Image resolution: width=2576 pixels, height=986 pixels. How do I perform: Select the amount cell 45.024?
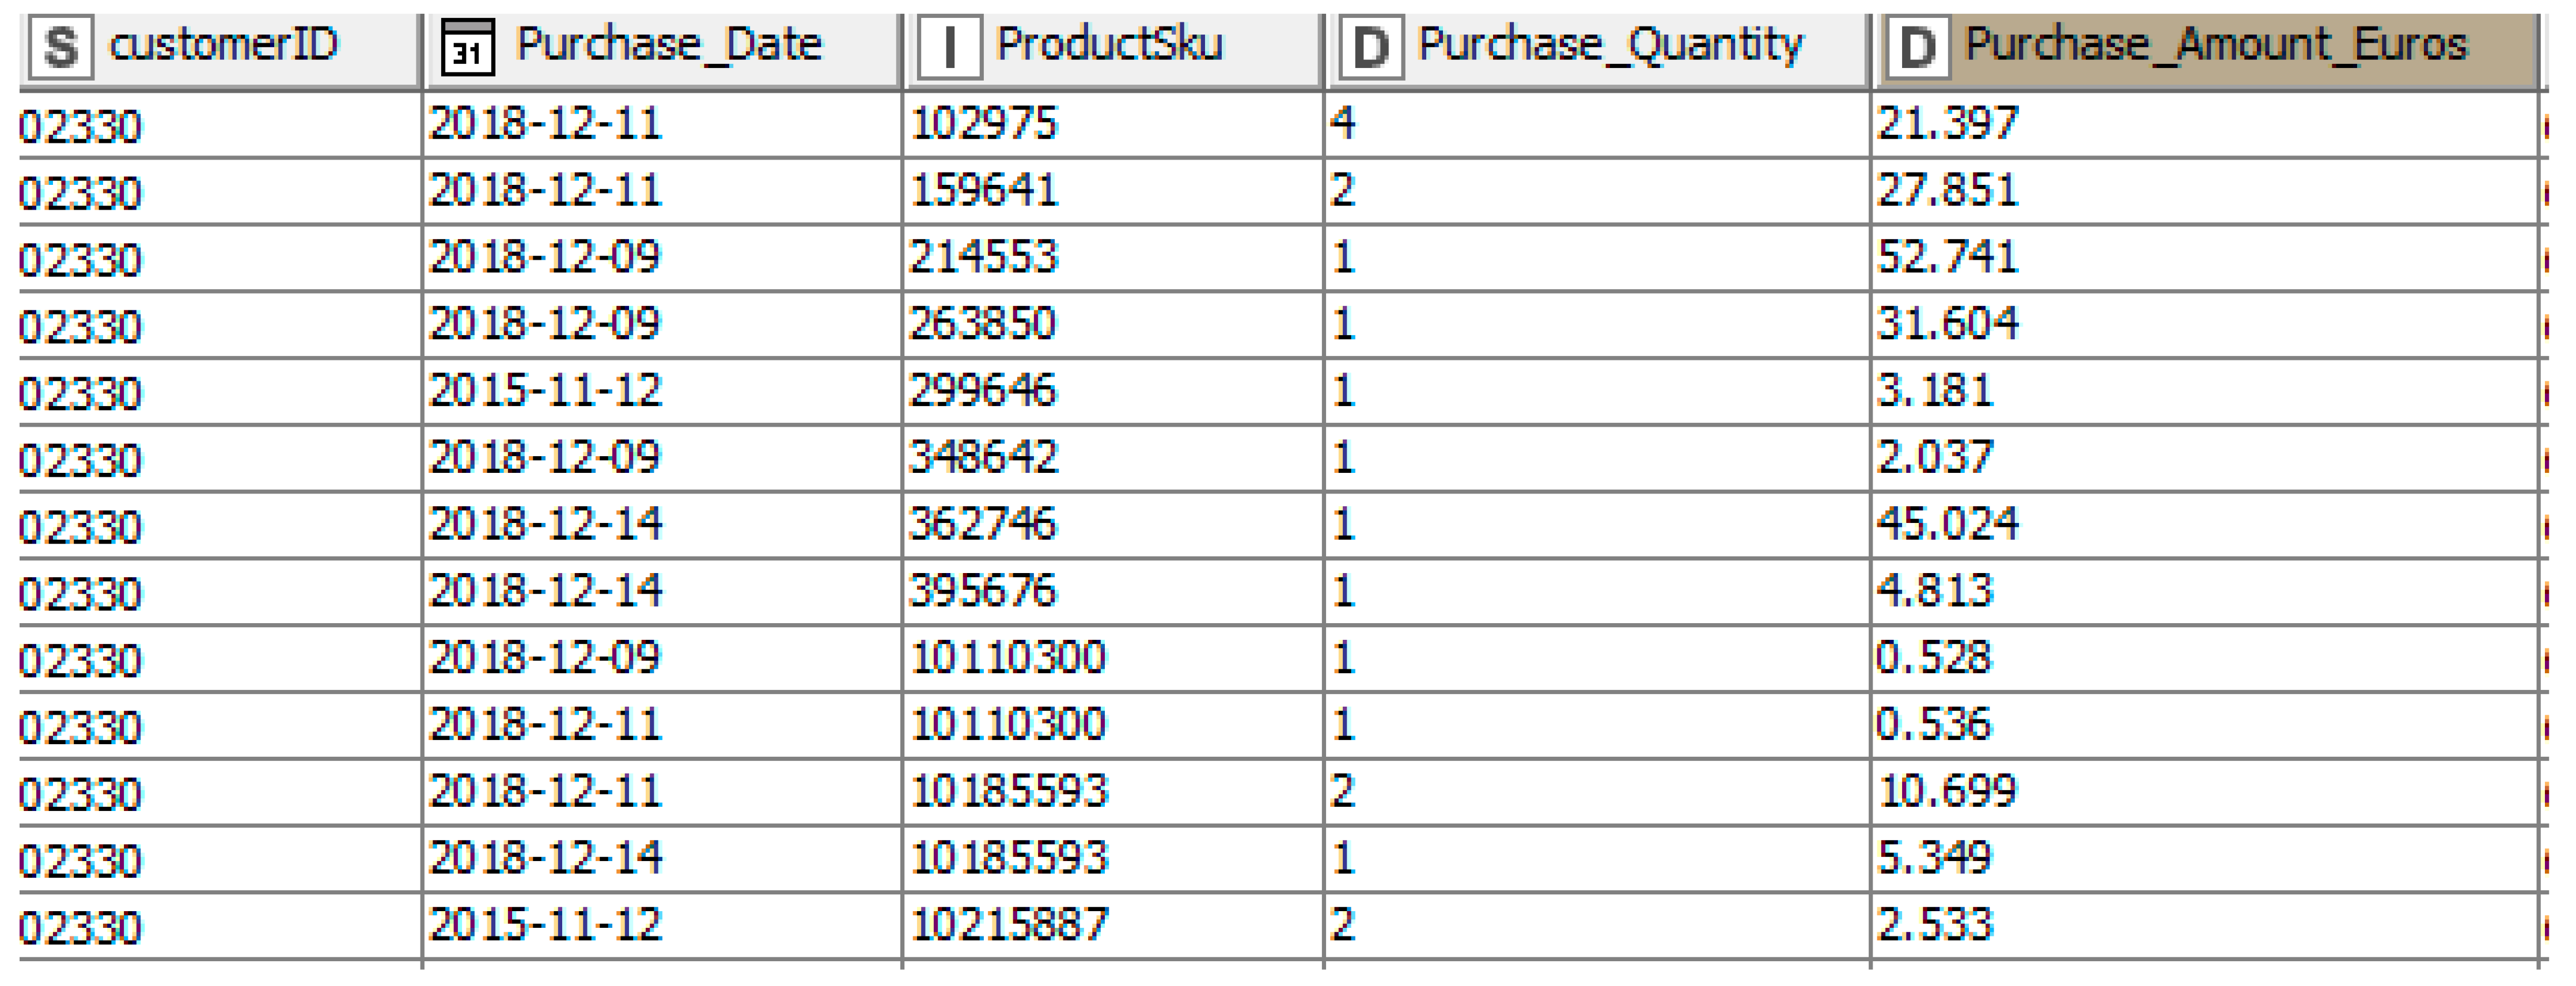1948,524
